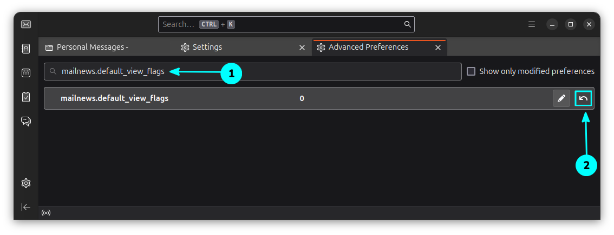Open the Tasks space
Image resolution: width=614 pixels, height=235 pixels.
coord(25,97)
